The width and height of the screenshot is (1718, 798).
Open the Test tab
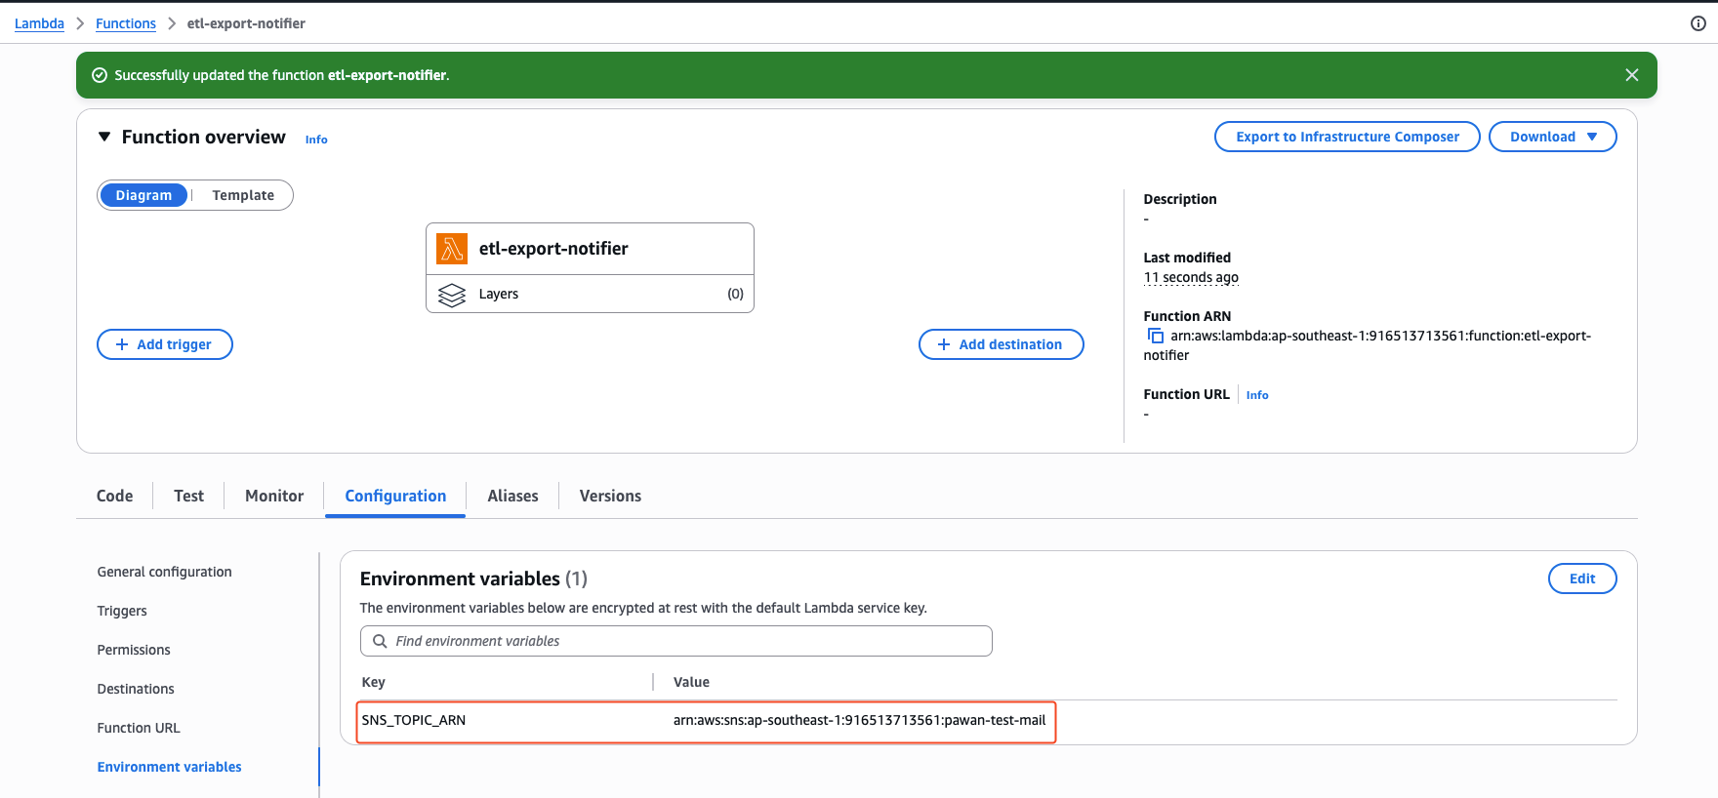click(x=188, y=496)
